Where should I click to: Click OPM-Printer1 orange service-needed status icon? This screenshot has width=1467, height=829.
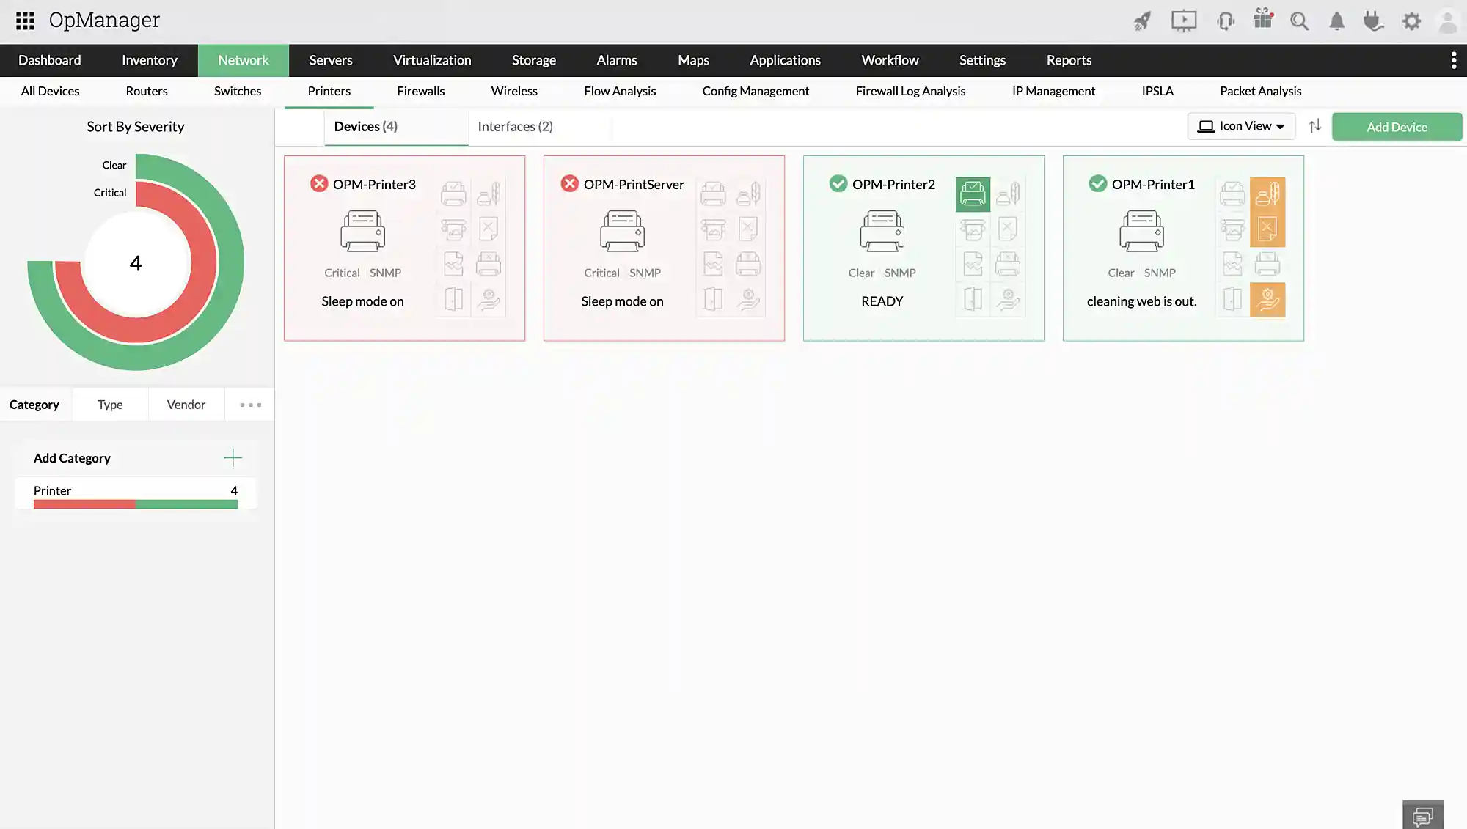[x=1267, y=300]
